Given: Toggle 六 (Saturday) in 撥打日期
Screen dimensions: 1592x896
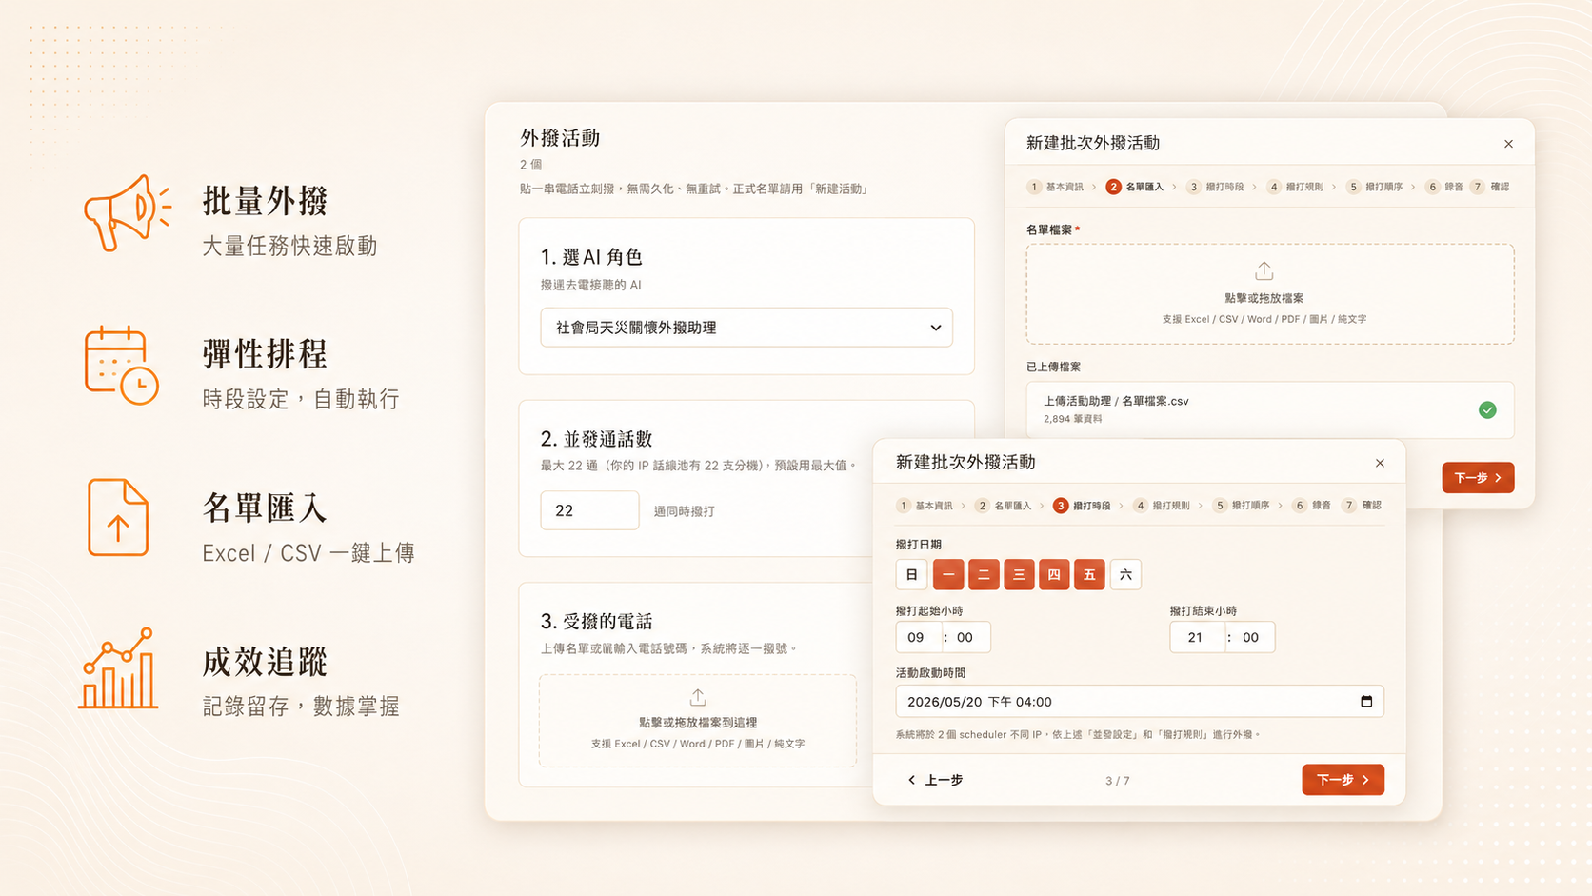Looking at the screenshot, I should click(x=1125, y=574).
